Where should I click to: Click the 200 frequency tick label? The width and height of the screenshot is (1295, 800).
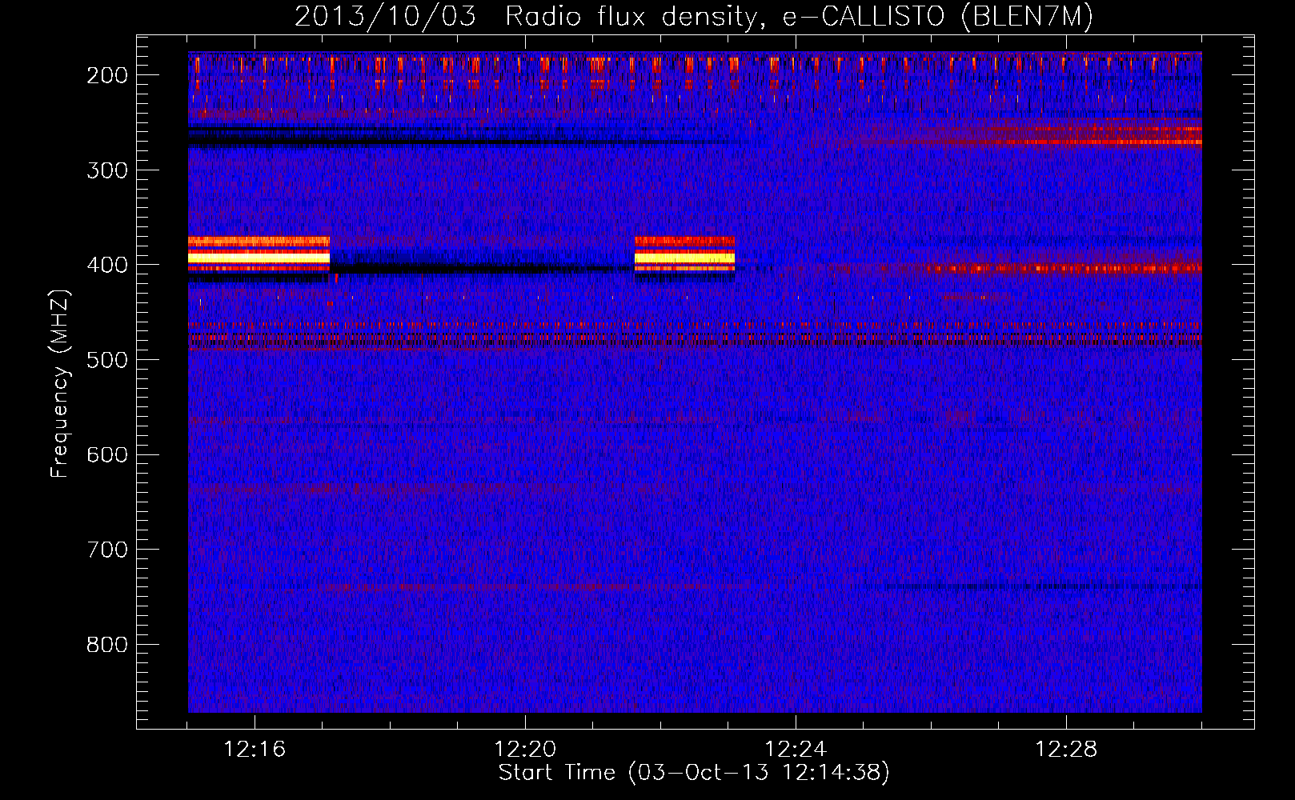click(107, 75)
